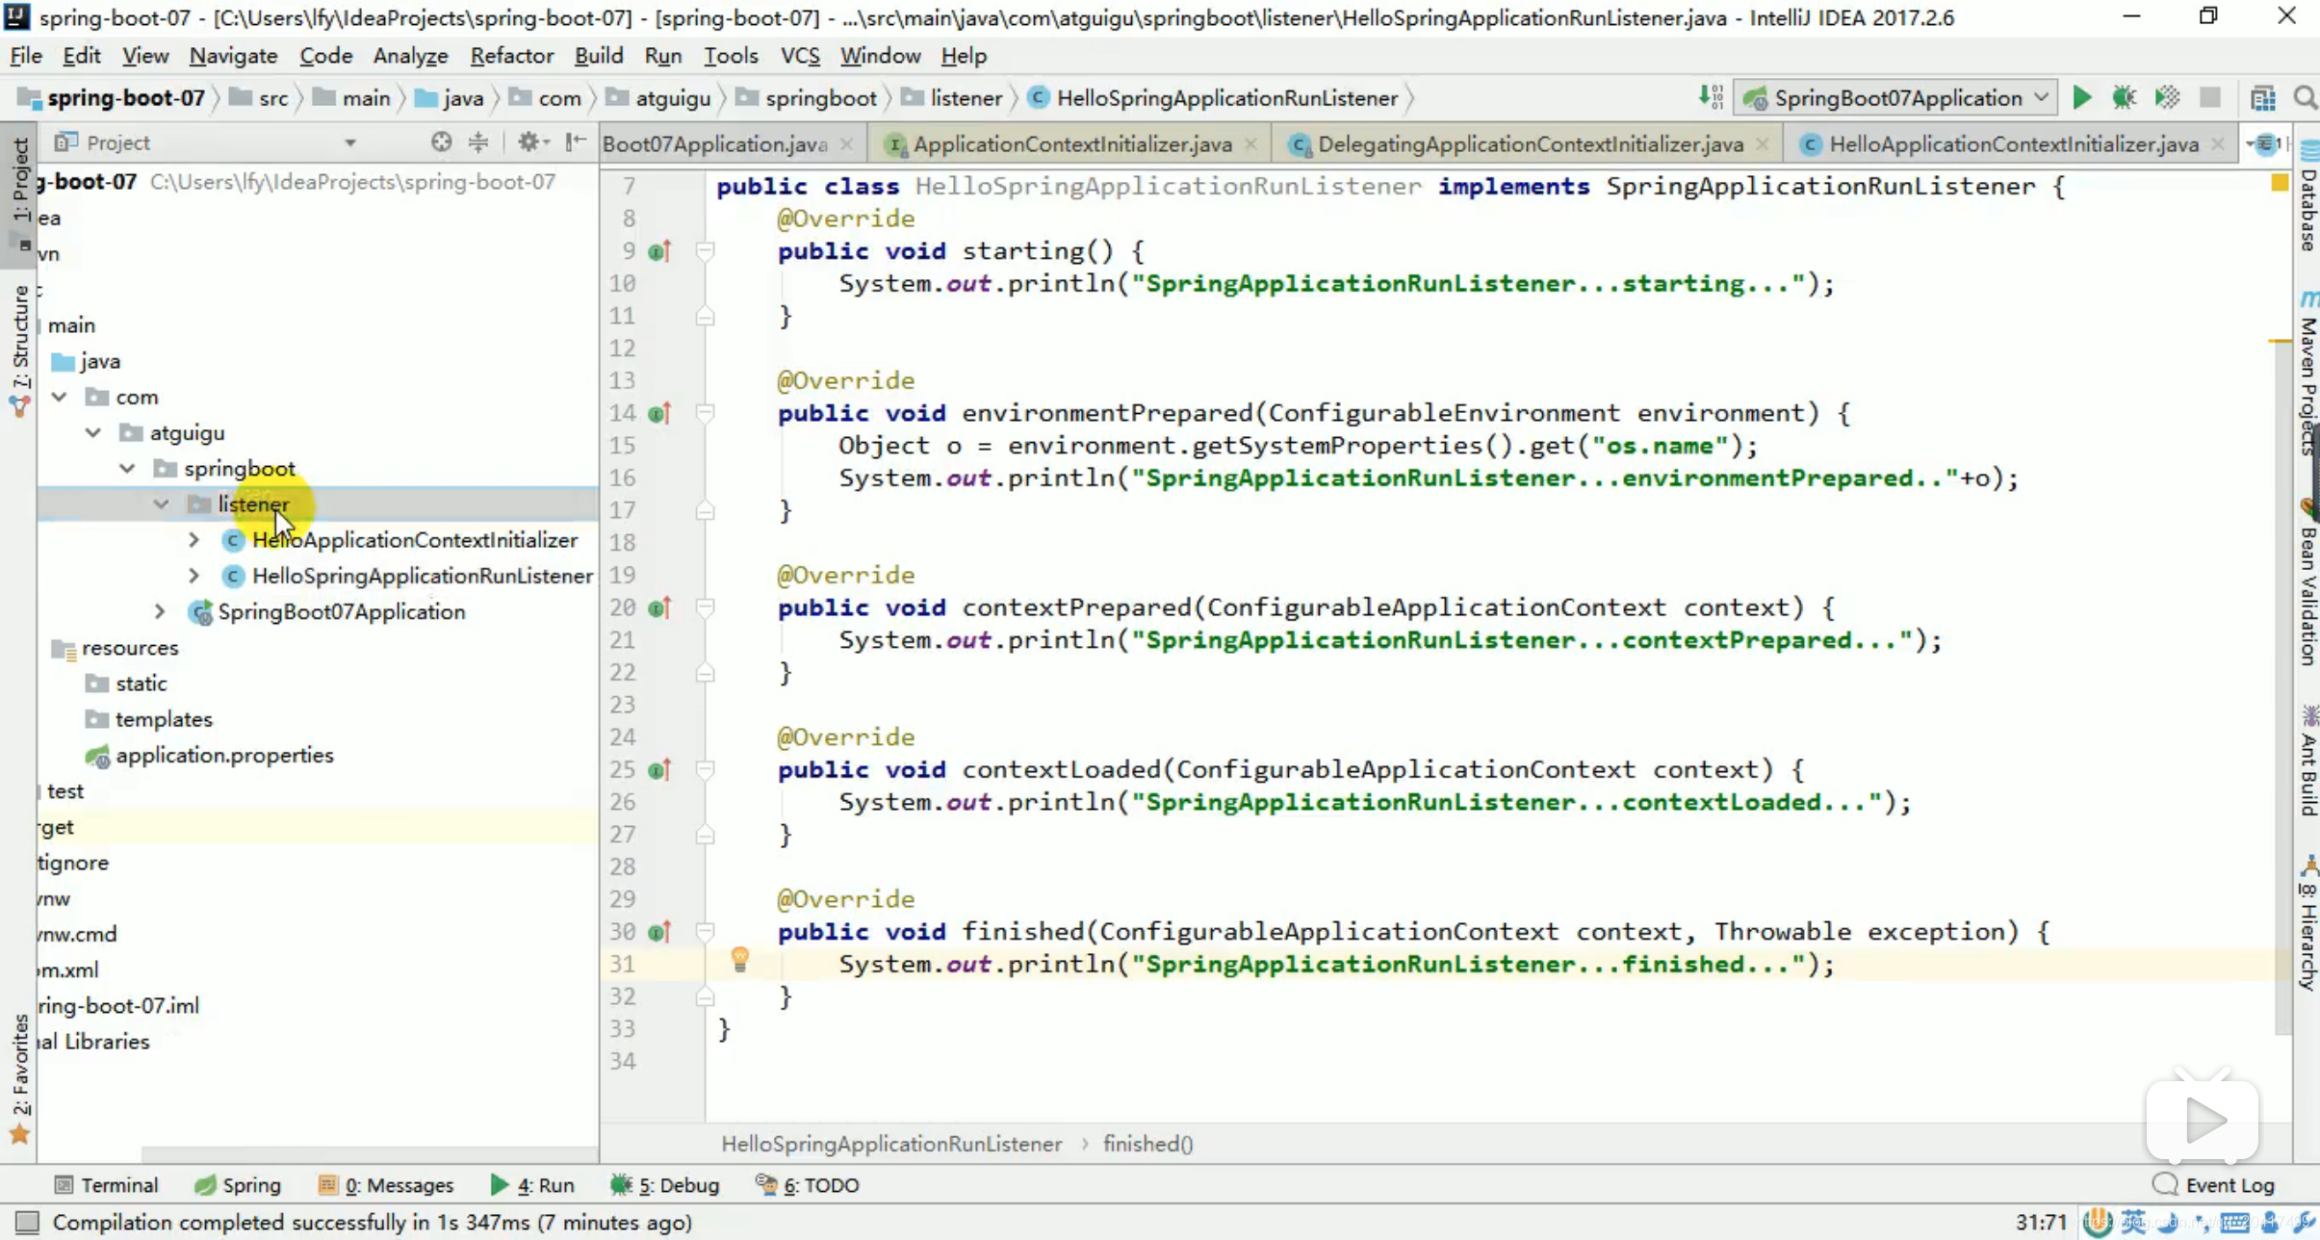
Task: Click finished() in the bottom breadcrumb
Action: point(1147,1144)
